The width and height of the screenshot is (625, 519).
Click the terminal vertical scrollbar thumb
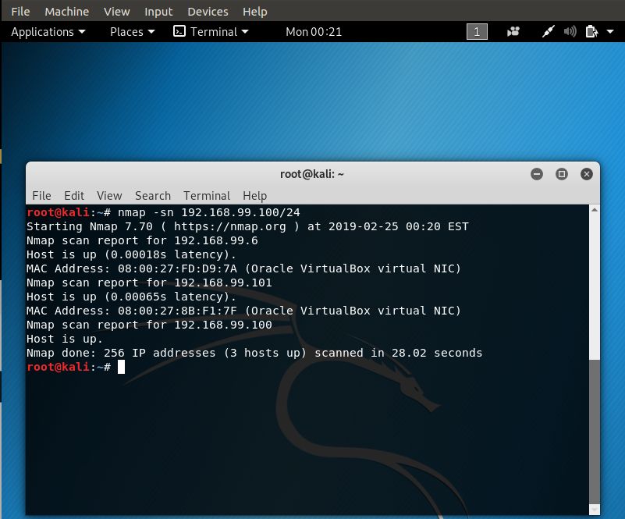point(595,432)
